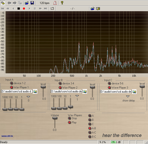Select the A-B difference output
Image resolution: width=148 pixels, height=144 pixels.
90,128
